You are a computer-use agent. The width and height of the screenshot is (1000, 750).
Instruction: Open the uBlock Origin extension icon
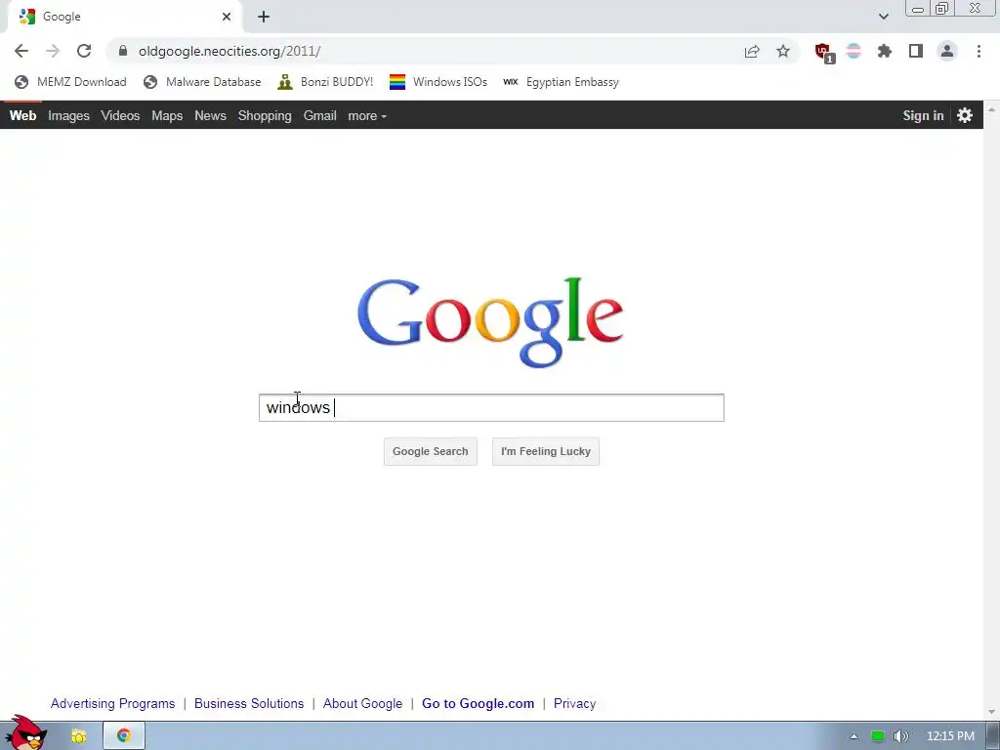coord(824,53)
